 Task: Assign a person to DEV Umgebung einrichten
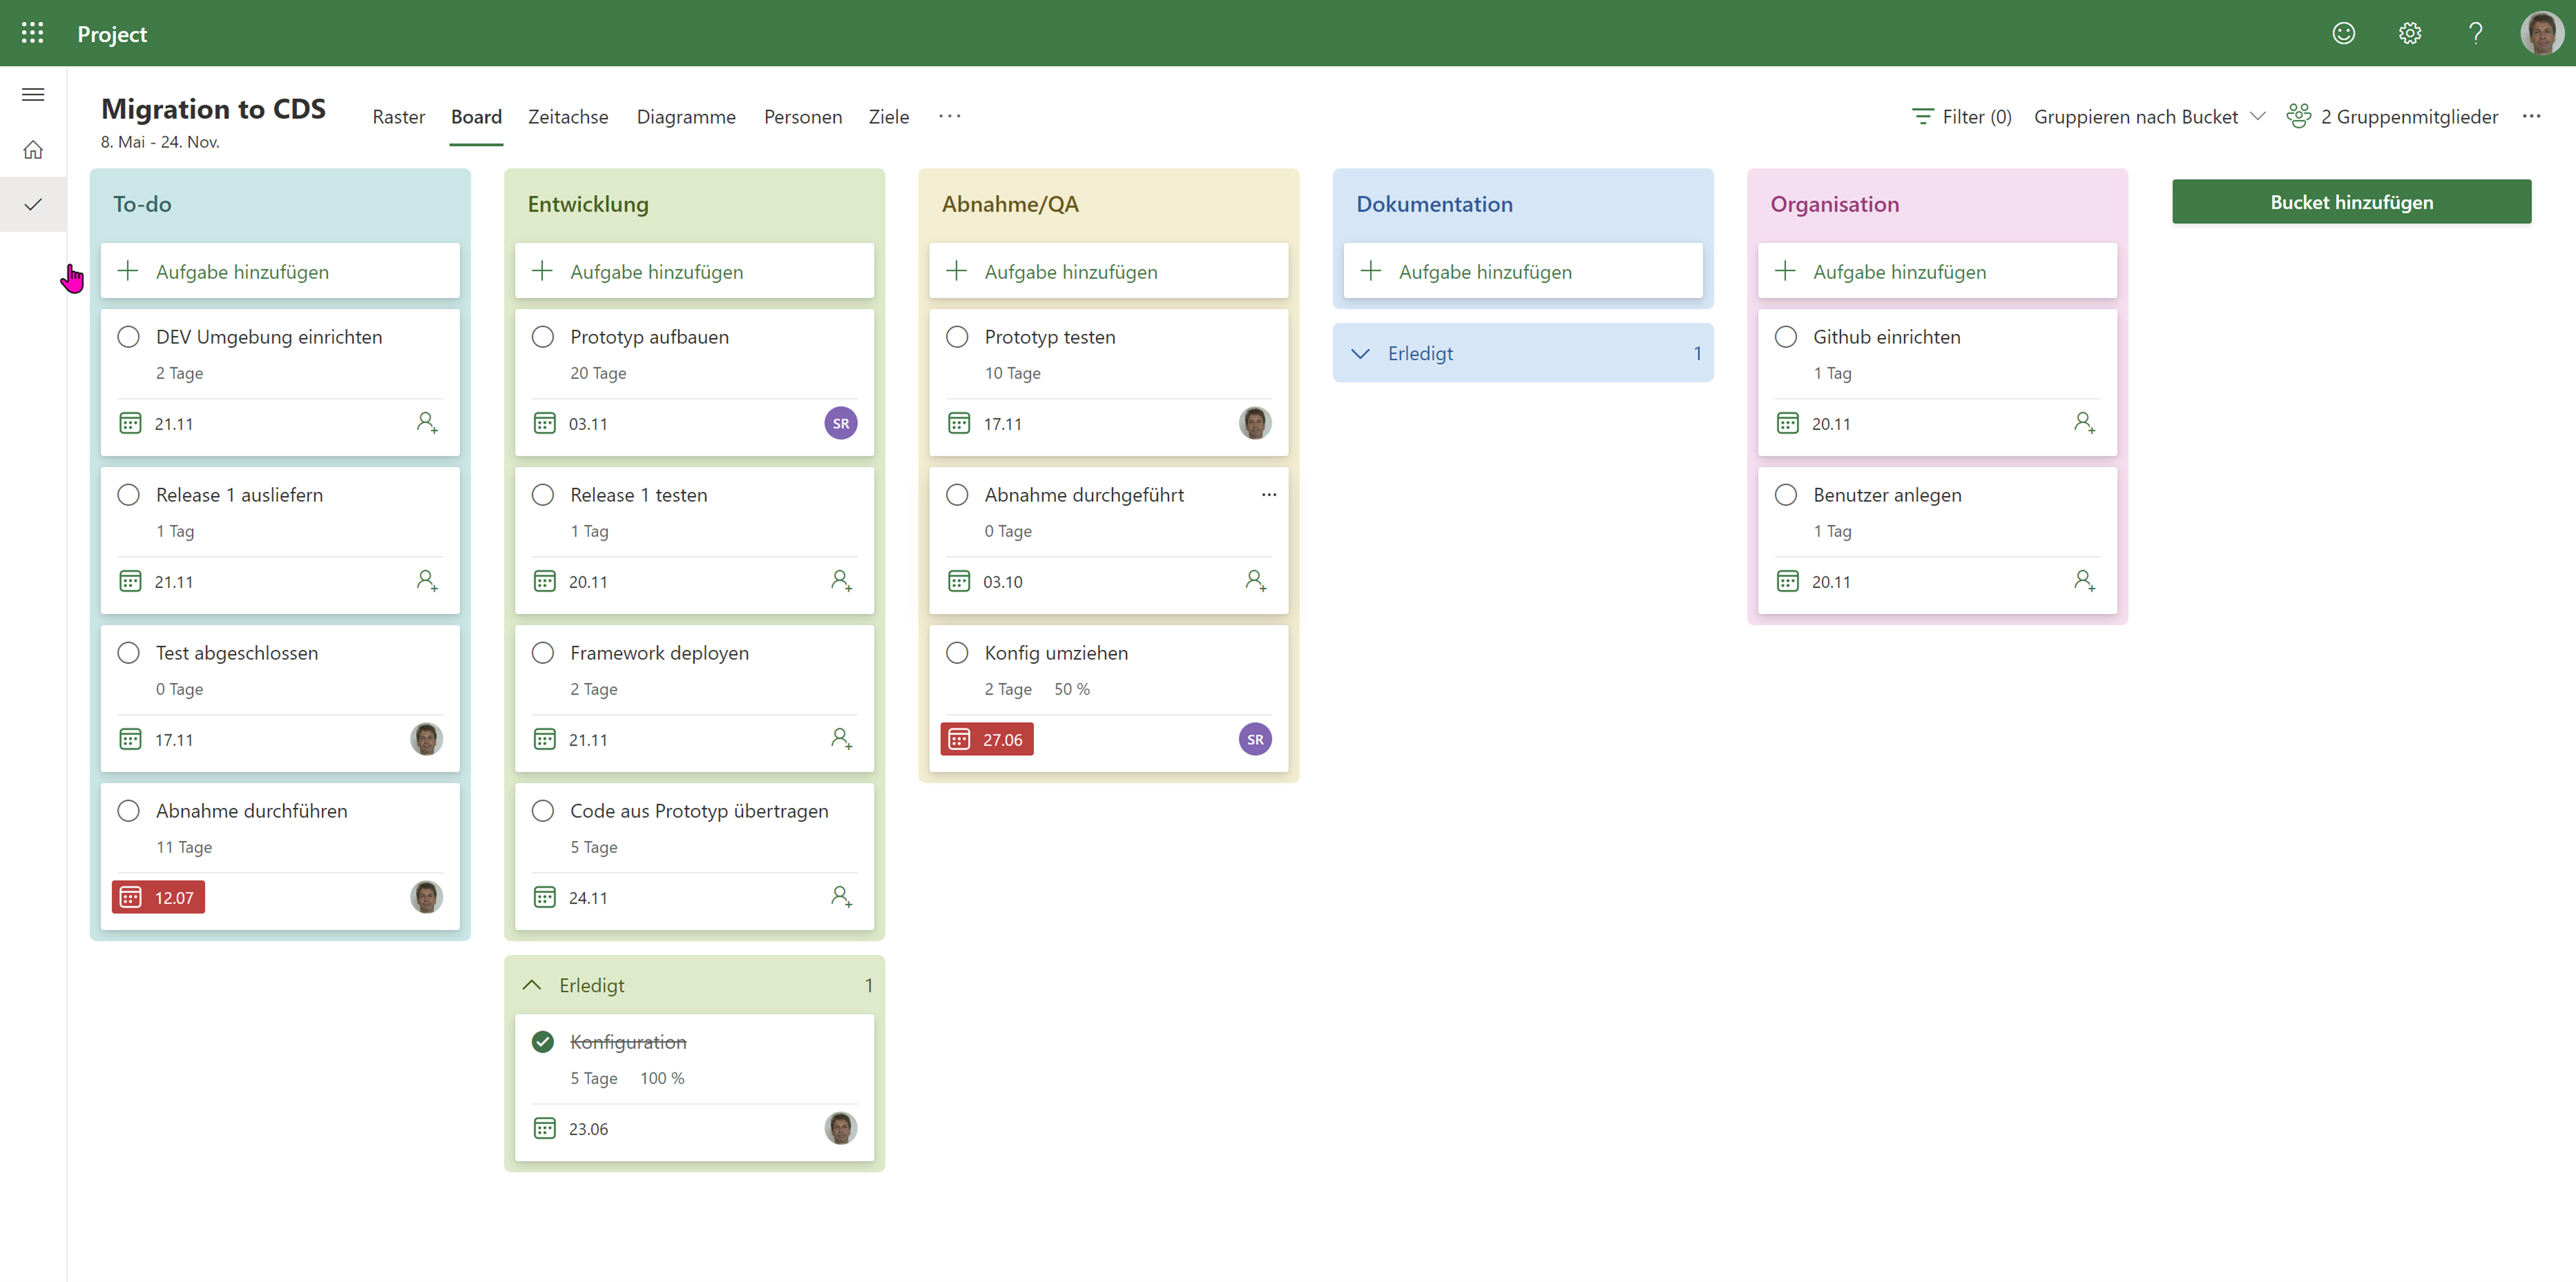coord(427,423)
